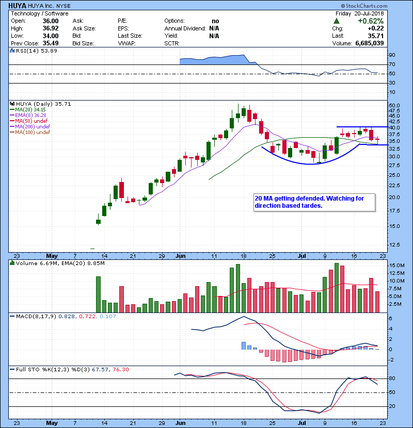Viewport: 413px width, 428px height.
Task: Select the Chg value +0.22
Action: click(x=375, y=28)
